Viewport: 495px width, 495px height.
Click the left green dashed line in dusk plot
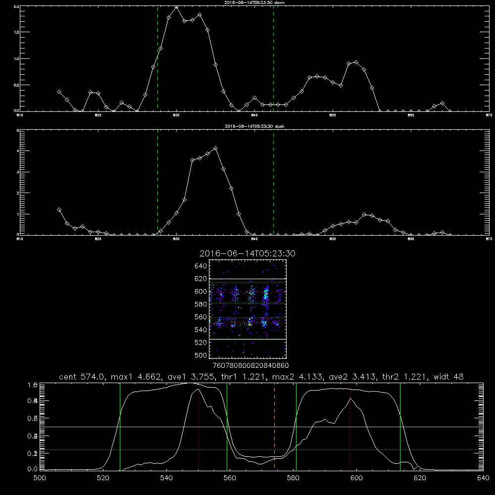[157, 182]
